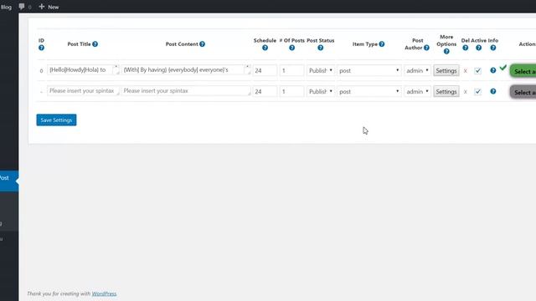
Task: Open Post Status dropdown in empty spintax row
Action: (x=321, y=91)
